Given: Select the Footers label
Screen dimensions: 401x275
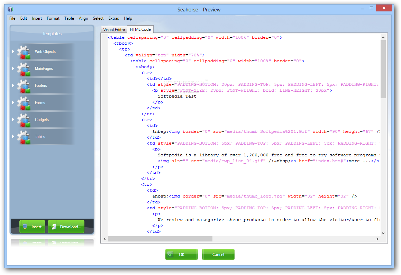Looking at the screenshot, I should point(41,85).
